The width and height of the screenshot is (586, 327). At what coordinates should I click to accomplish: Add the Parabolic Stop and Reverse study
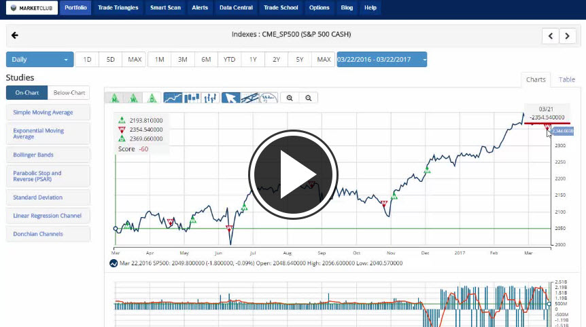(x=48, y=176)
